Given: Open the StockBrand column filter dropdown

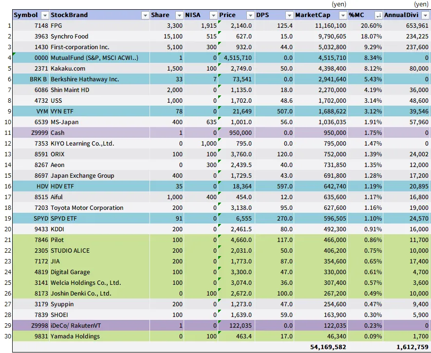Looking at the screenshot, I should point(145,15).
